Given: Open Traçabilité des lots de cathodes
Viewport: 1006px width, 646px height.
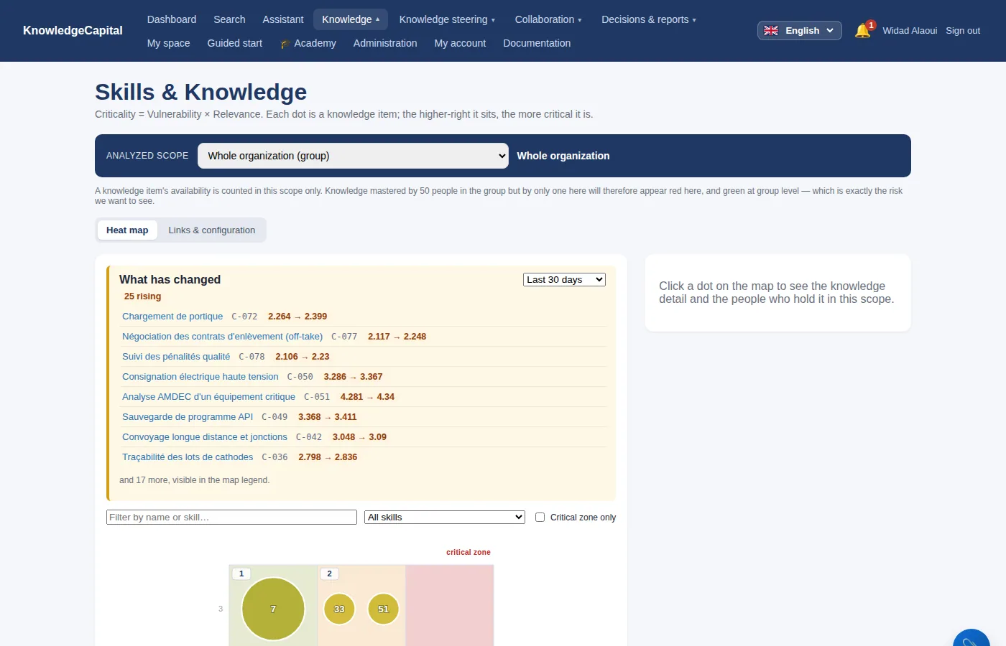Looking at the screenshot, I should pyautogui.click(x=188, y=457).
